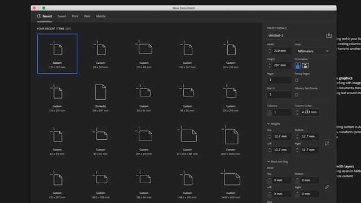Select portrait orientation

click(297, 65)
